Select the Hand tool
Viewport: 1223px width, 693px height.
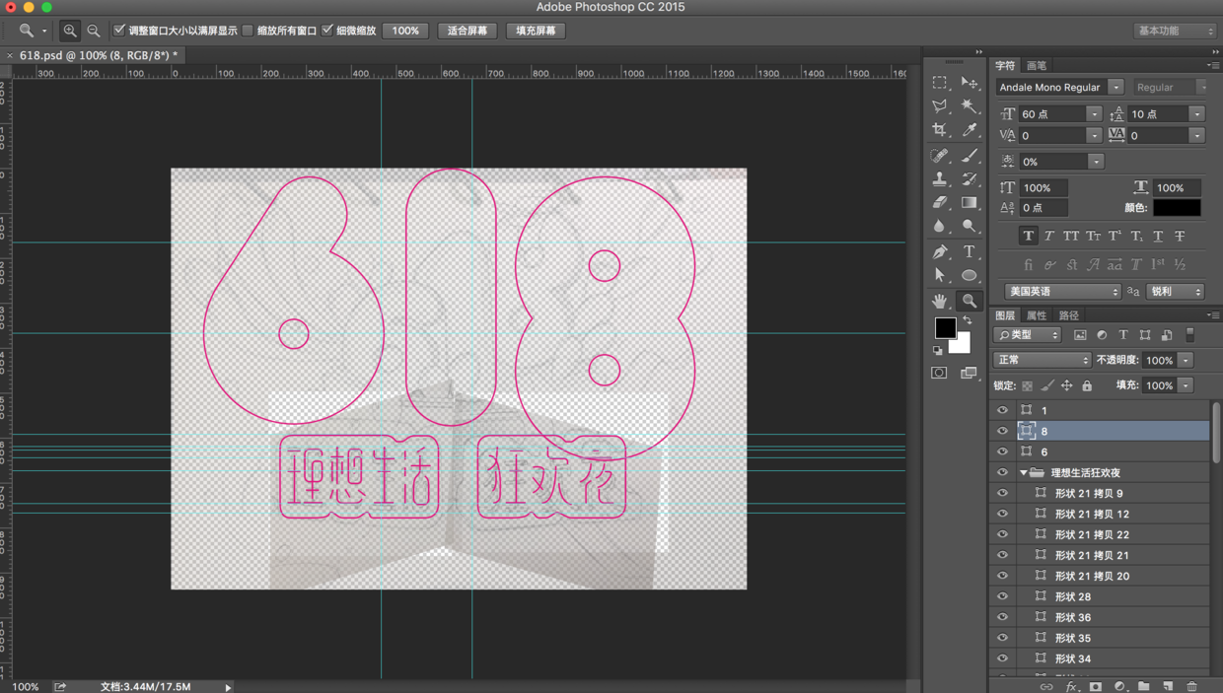(x=940, y=301)
